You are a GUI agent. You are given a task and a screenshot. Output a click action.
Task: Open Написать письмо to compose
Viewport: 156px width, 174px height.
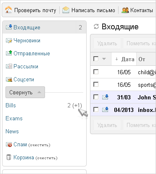coord(93,10)
